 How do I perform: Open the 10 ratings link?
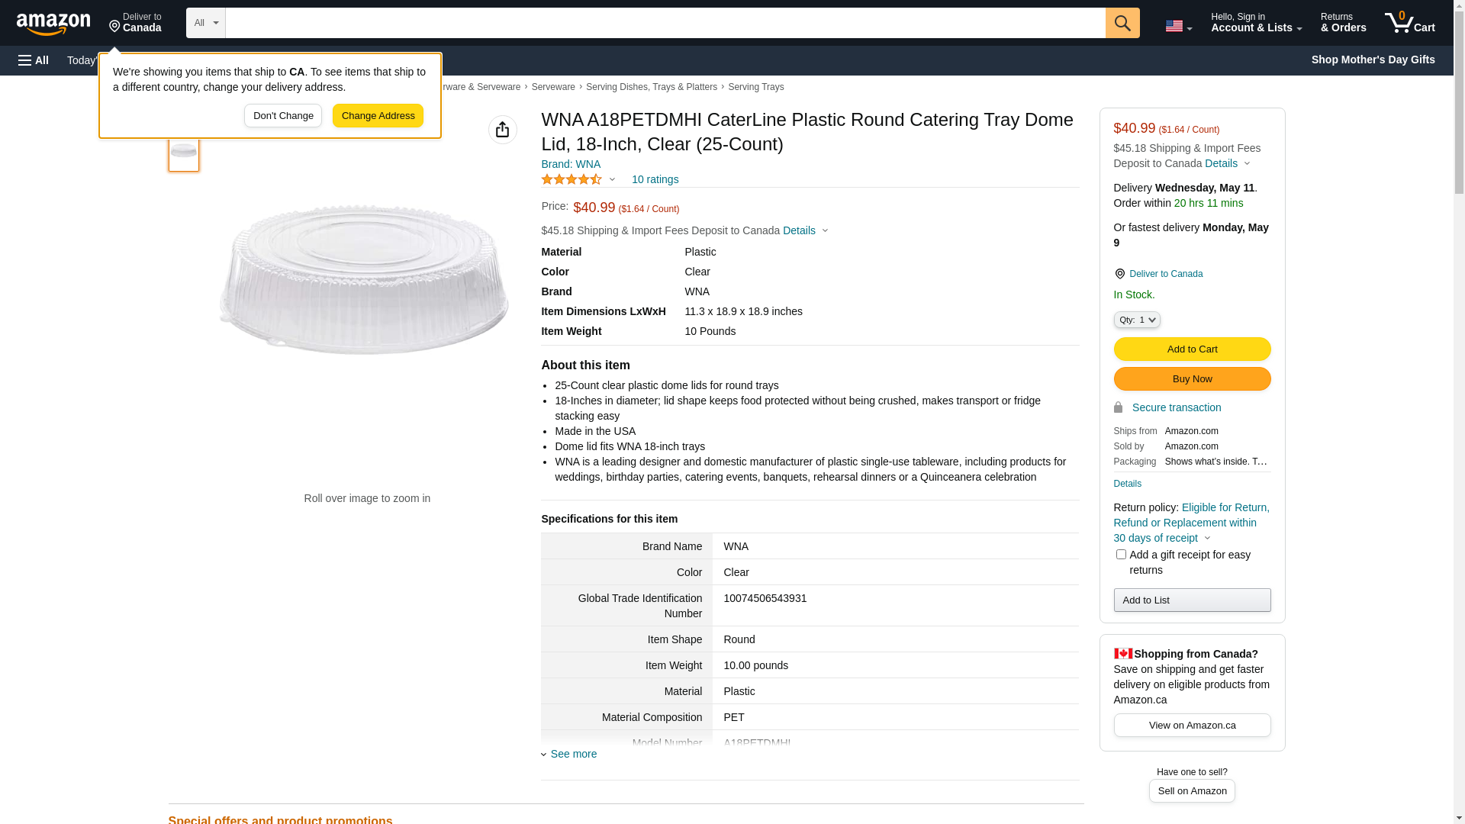(655, 179)
